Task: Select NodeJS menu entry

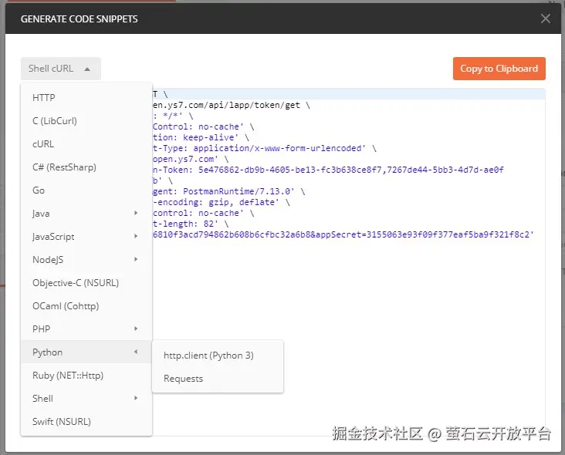Action: point(86,260)
